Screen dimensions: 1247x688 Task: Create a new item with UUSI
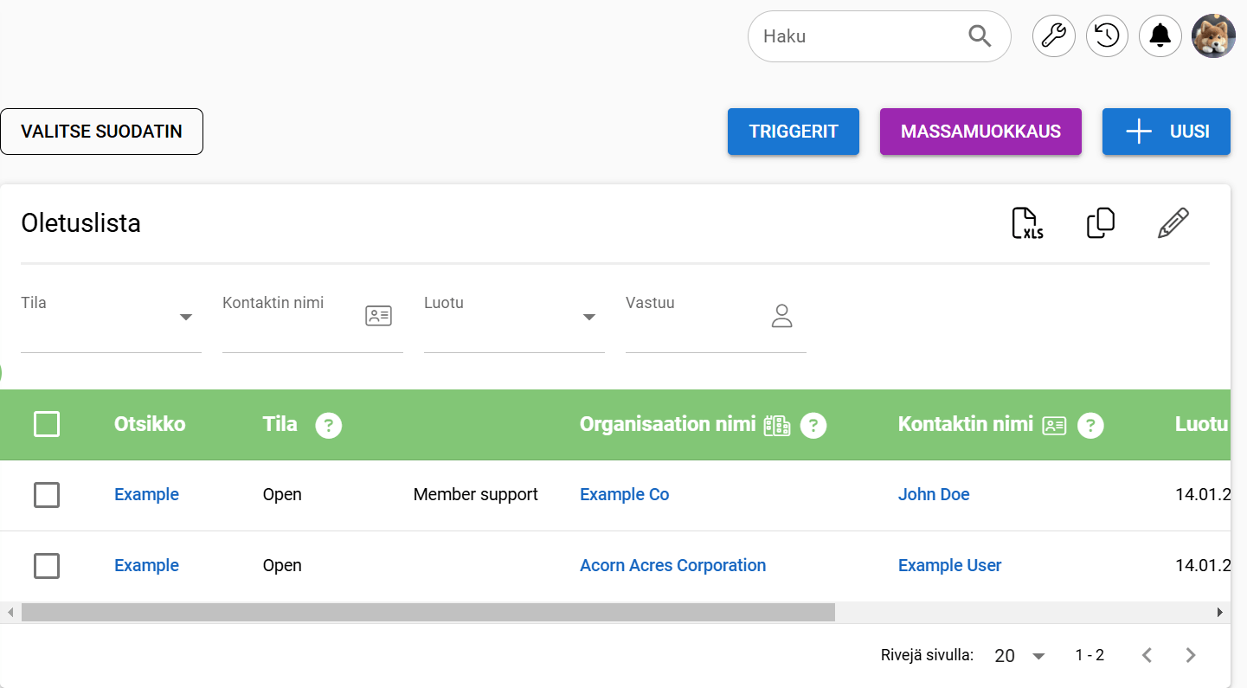pos(1166,131)
